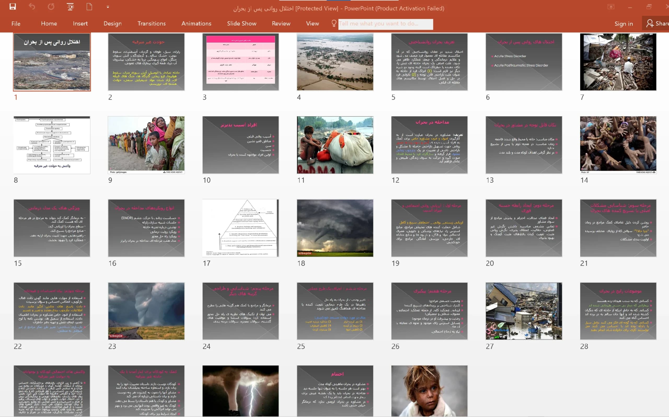669x417 pixels.
Task: Click the Share person icon
Action: point(650,24)
